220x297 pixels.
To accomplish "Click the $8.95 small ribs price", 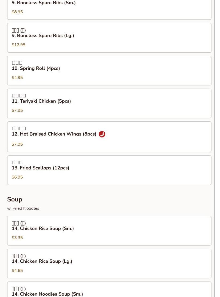I will pyautogui.click(x=17, y=12).
